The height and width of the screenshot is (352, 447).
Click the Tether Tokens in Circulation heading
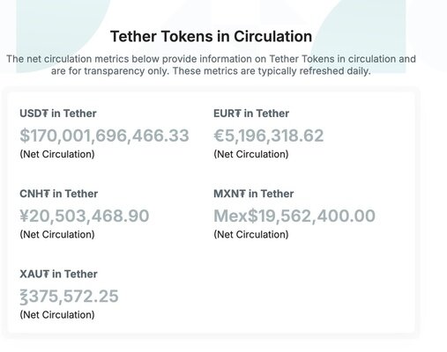click(x=211, y=37)
